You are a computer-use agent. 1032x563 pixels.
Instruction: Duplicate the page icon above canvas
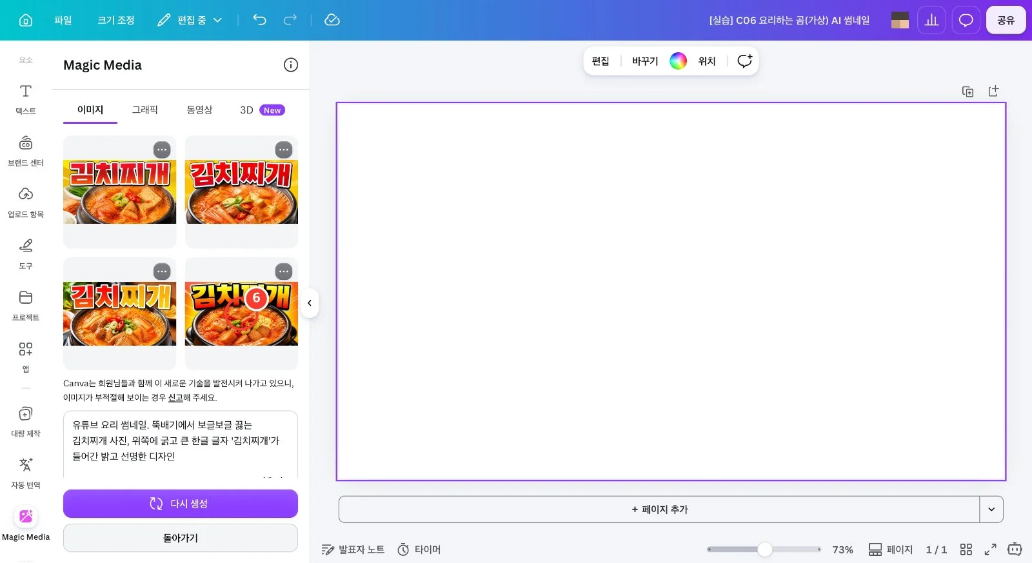pyautogui.click(x=967, y=92)
